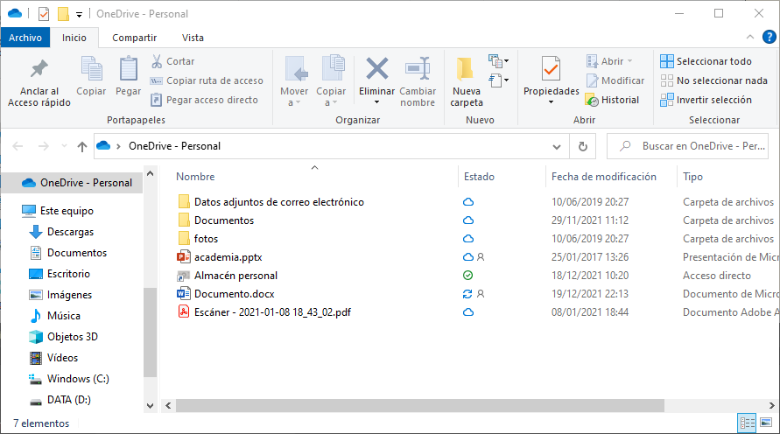Viewport: 780px width, 434px height.
Task: Open the new item dropdown icon
Action: pos(499,61)
